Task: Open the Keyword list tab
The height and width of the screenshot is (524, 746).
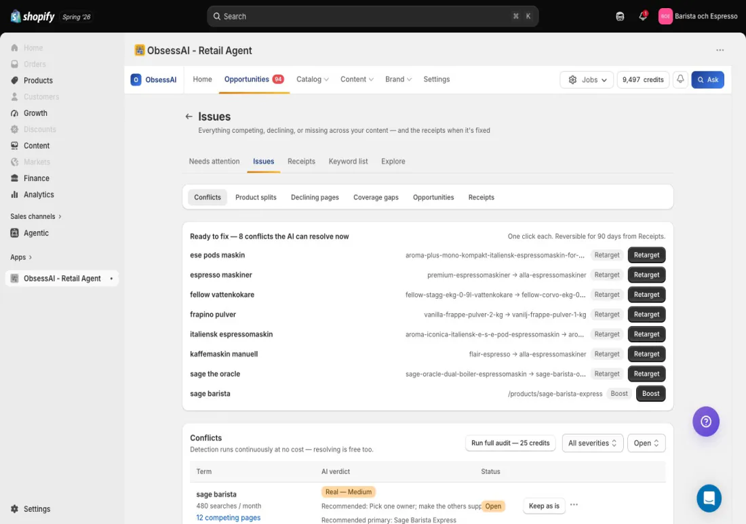Action: 349,161
